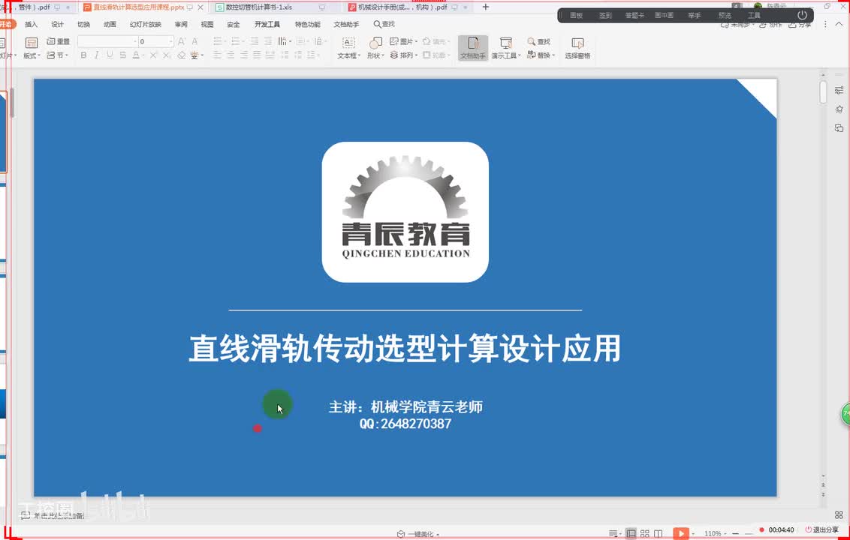The width and height of the screenshot is (850, 540).
Task: Click the plus icon for new tab
Action: [486, 7]
